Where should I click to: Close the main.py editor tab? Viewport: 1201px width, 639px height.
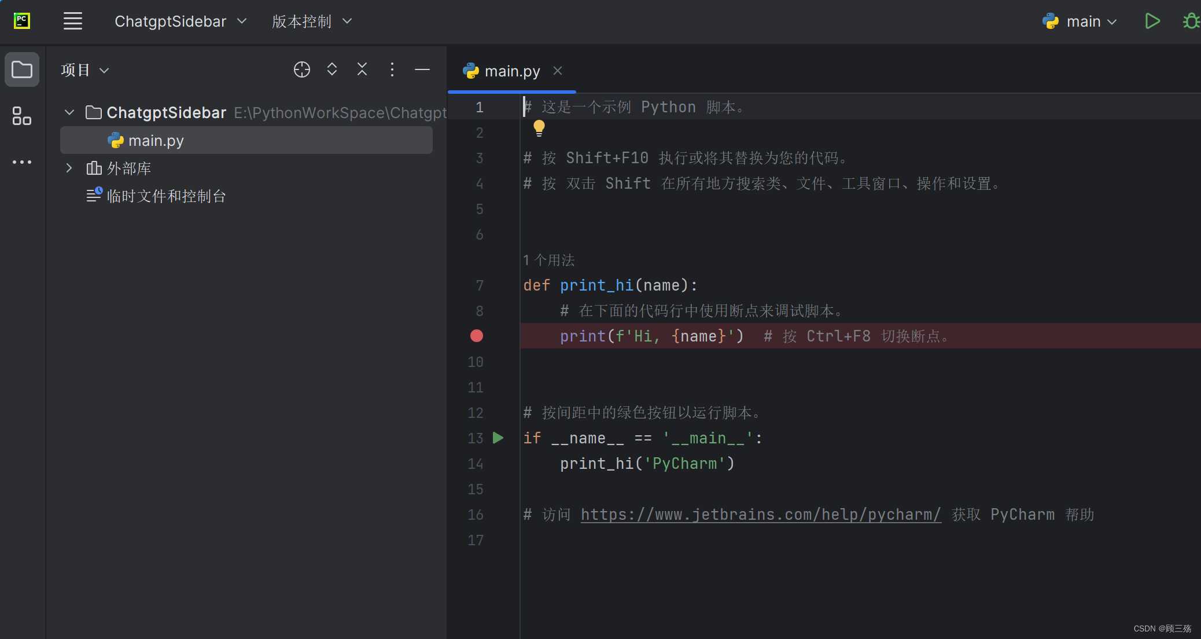[558, 71]
